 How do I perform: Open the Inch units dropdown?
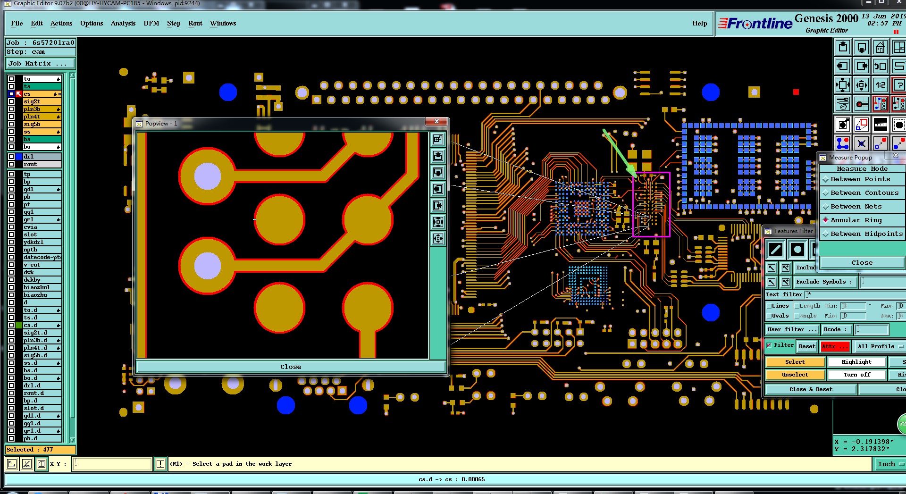tap(890, 464)
